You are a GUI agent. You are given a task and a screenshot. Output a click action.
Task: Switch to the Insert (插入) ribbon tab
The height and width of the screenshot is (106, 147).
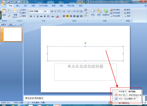(18, 6)
